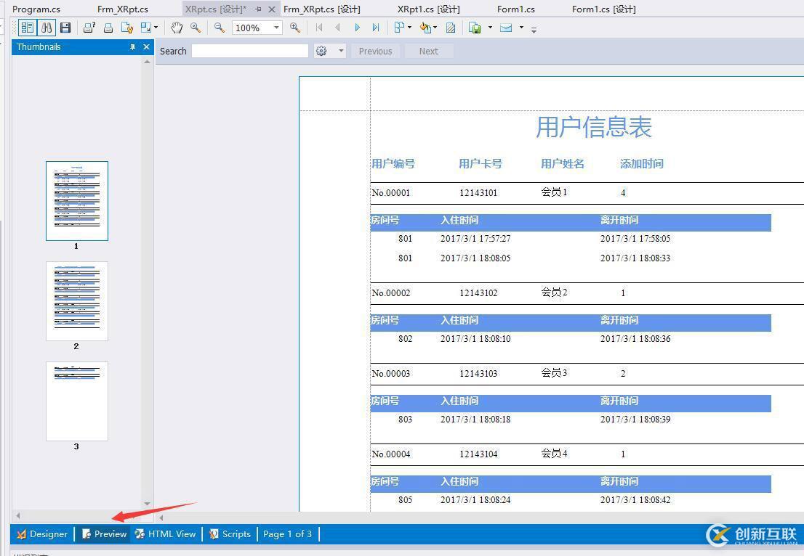Select the Magnifier tool

click(196, 28)
